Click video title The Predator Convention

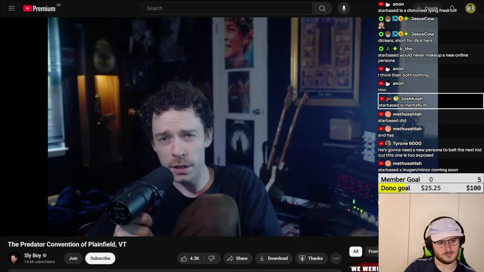click(67, 244)
